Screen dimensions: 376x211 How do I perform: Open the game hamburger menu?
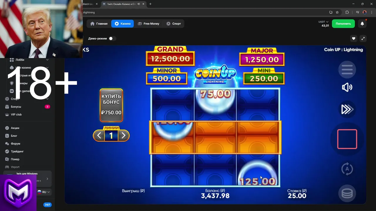(x=347, y=69)
